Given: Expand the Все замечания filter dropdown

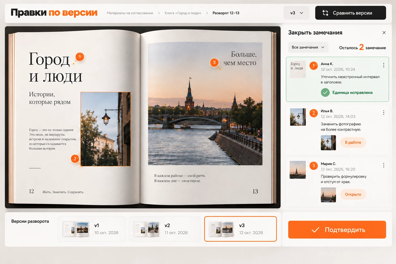Looking at the screenshot, I should 308,47.
